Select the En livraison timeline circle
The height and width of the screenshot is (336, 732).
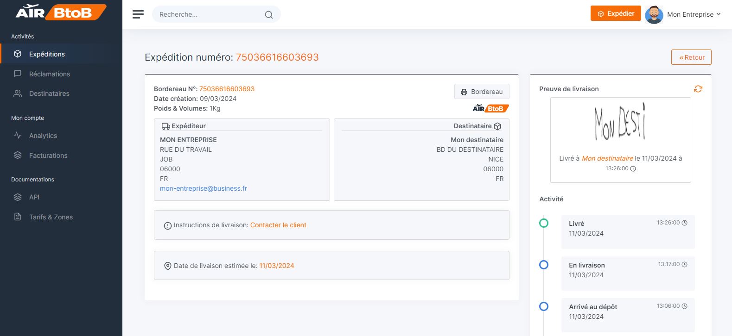coord(544,265)
